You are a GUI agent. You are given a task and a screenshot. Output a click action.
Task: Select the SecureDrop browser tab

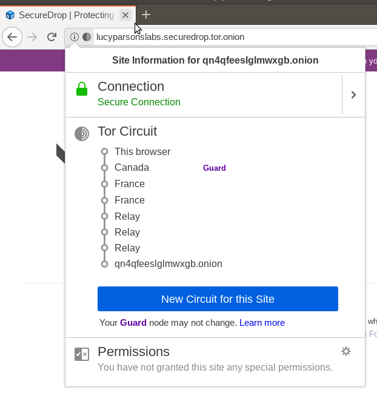point(61,15)
